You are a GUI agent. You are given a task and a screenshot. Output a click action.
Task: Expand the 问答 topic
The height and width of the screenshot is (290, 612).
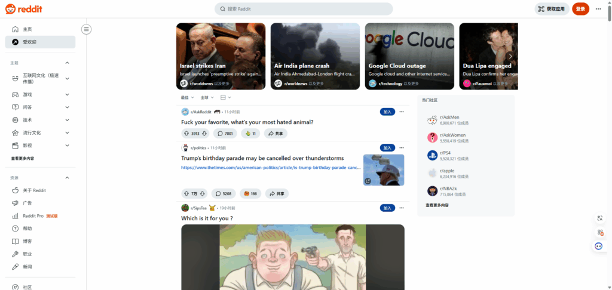(67, 107)
